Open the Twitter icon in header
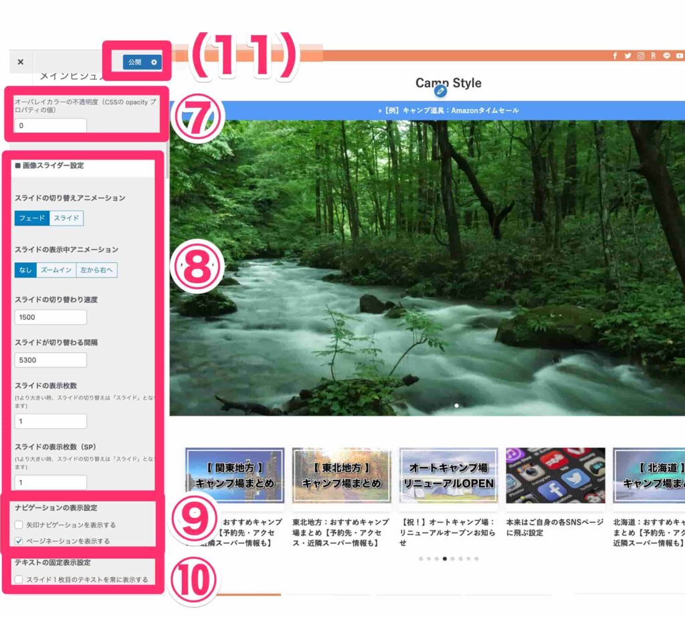685x617 pixels. tap(627, 56)
